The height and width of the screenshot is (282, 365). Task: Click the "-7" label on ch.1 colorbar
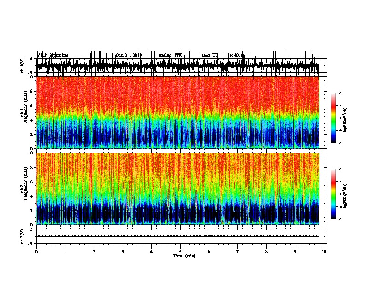[x=340, y=143]
